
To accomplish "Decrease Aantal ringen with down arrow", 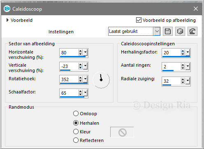I will pos(183,68).
